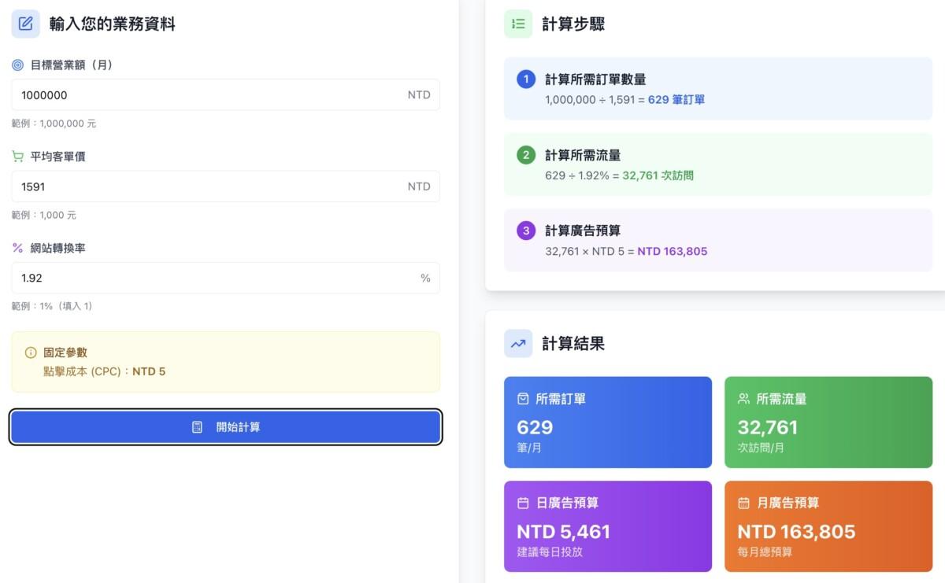Click the 固定參數 label

pyautogui.click(x=65, y=352)
